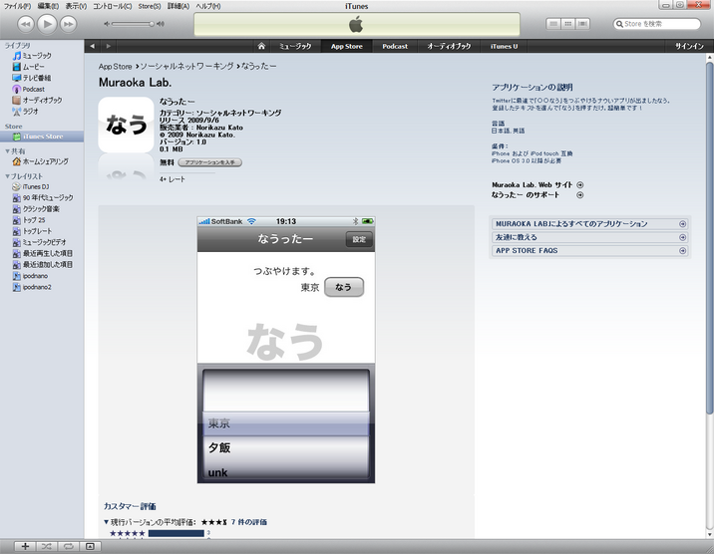
Task: Toggle repeat playback
Action: tap(68, 546)
